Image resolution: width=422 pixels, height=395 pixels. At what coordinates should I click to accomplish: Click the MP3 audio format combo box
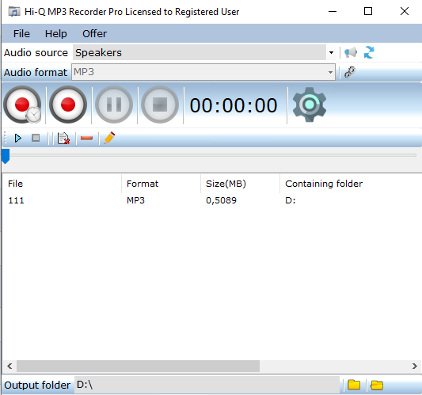203,72
